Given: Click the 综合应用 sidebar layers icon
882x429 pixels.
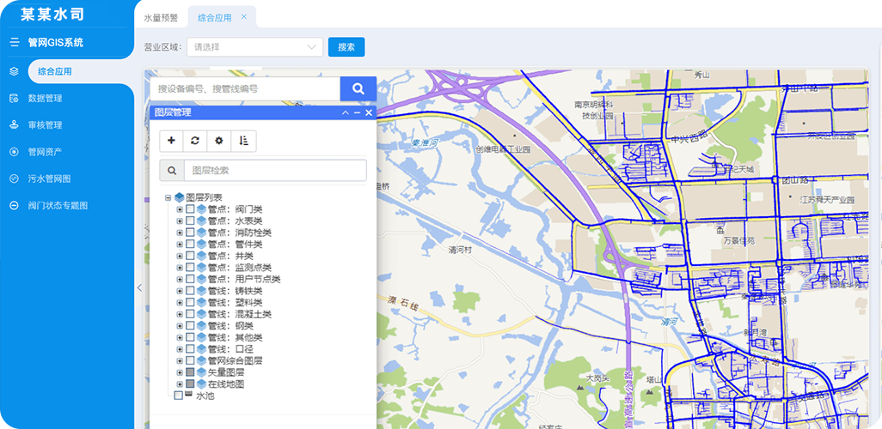Looking at the screenshot, I should 15,71.
